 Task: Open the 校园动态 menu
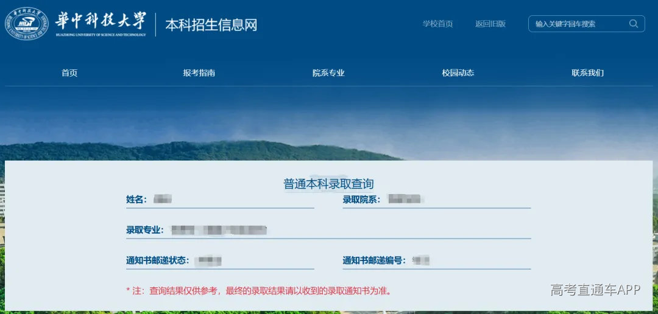(458, 73)
